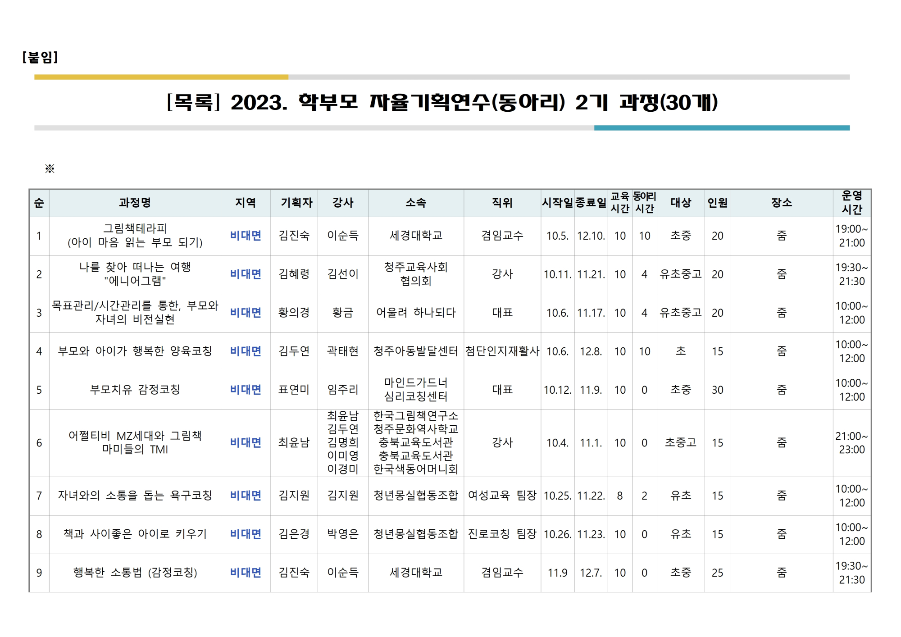The image size is (901, 637).
Task: Click planner '표연미'
Action: point(294,390)
